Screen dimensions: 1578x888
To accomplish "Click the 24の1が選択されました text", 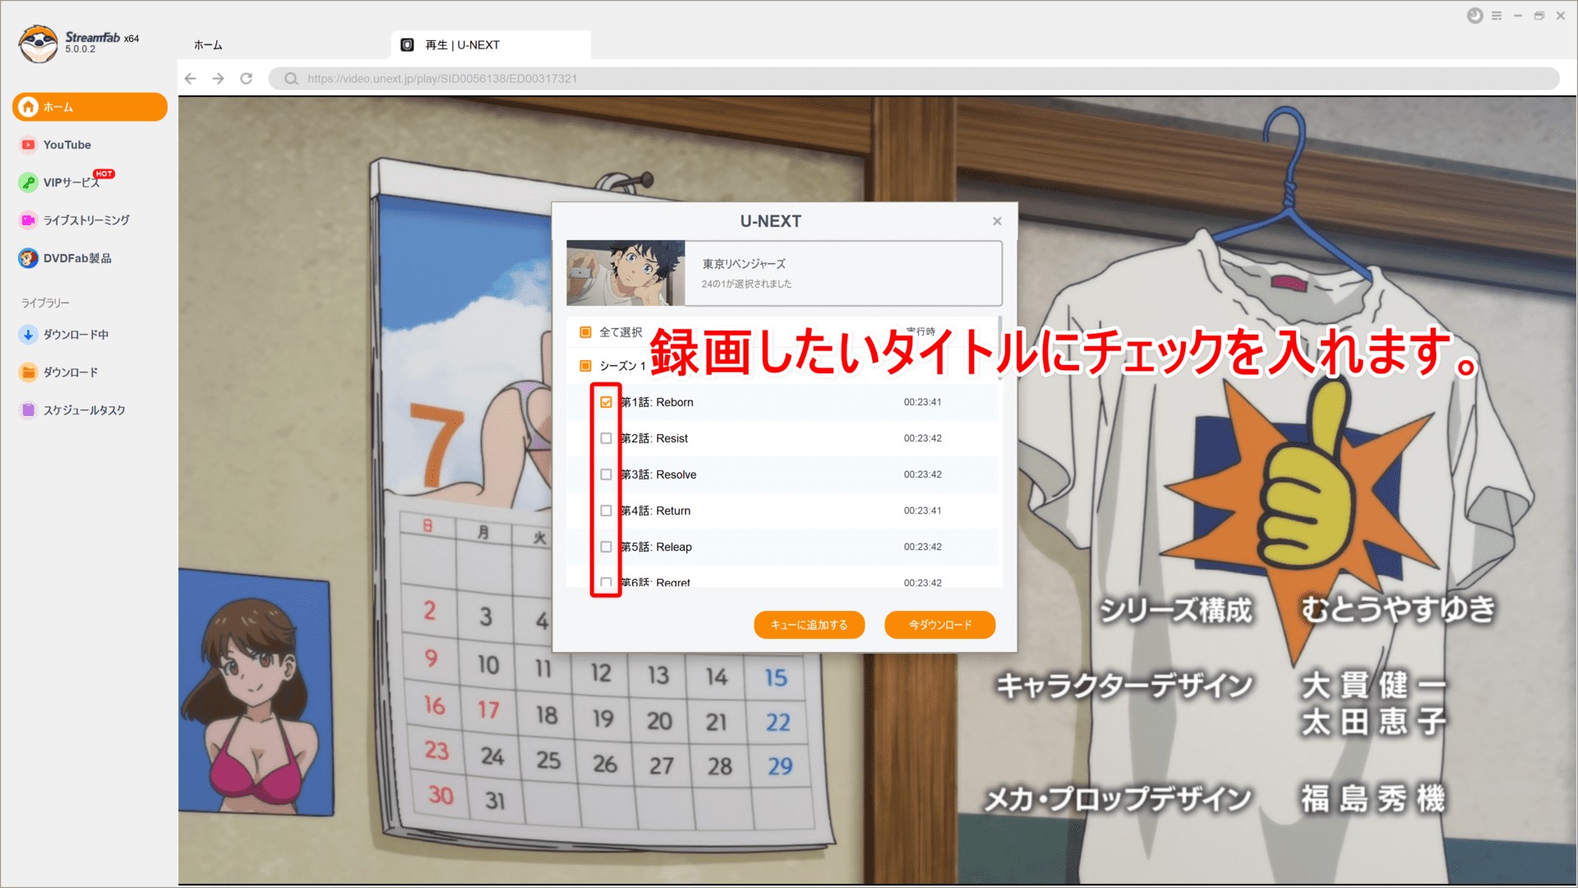I will click(746, 284).
